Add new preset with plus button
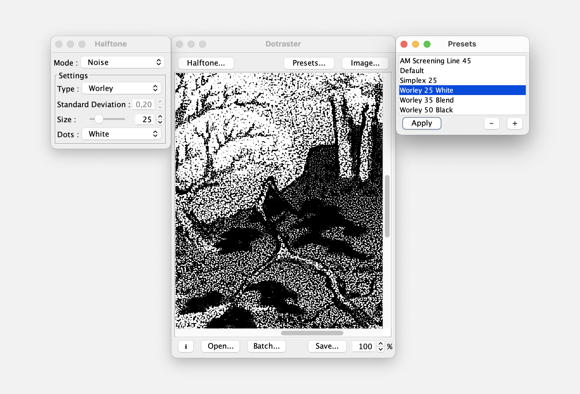 (x=514, y=123)
